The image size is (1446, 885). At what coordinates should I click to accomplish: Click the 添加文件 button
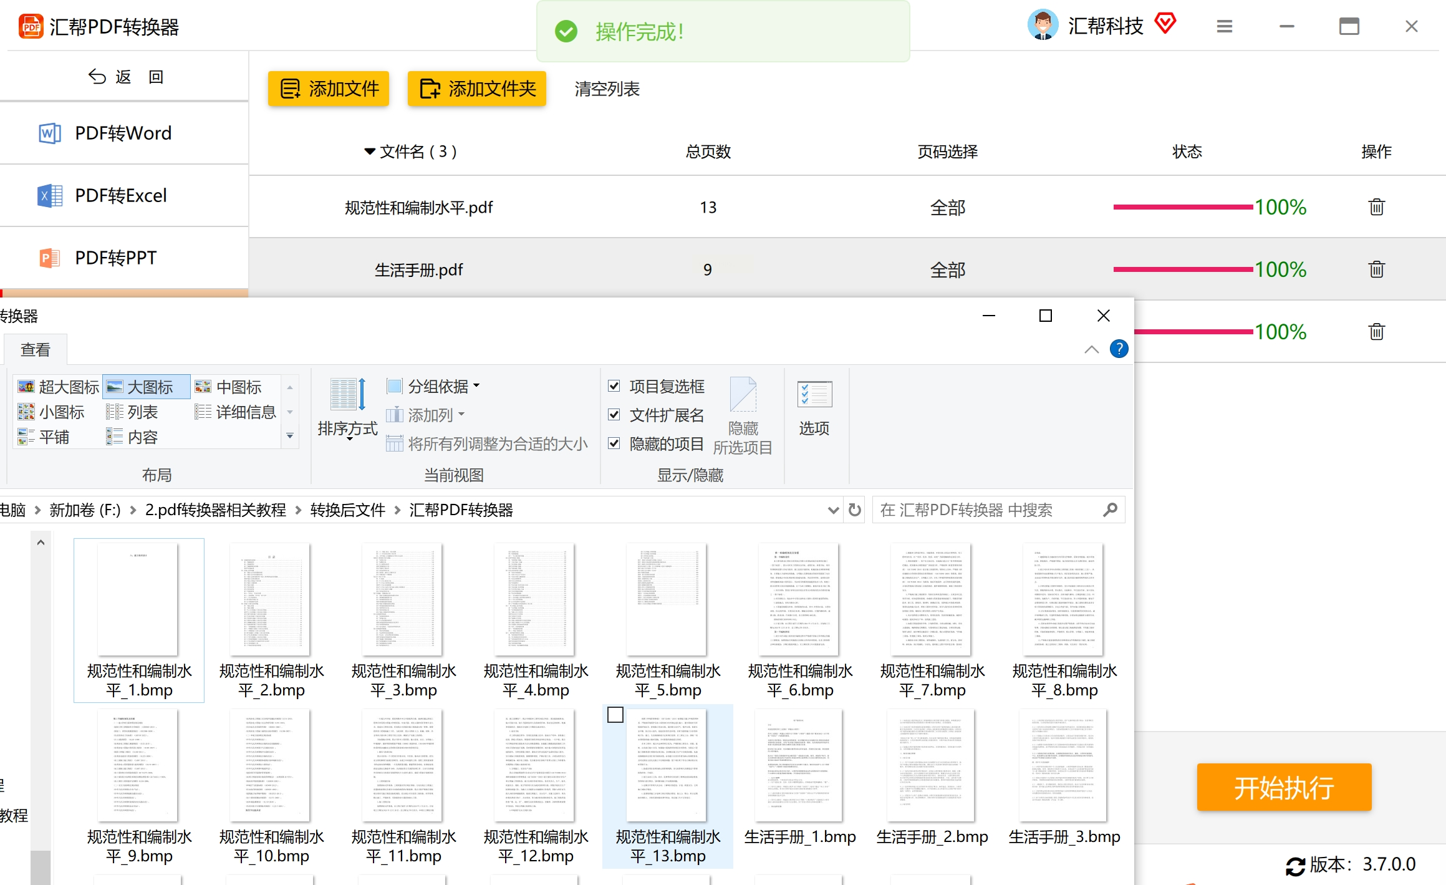pyautogui.click(x=329, y=89)
